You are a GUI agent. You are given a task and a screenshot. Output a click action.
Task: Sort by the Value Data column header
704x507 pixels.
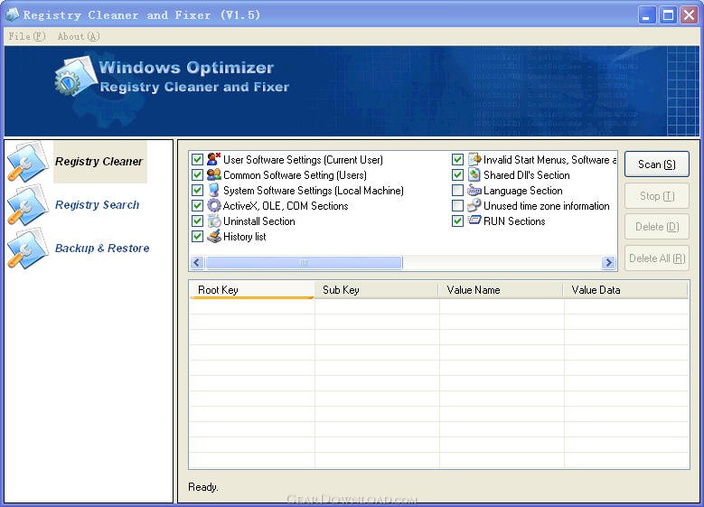(x=625, y=290)
